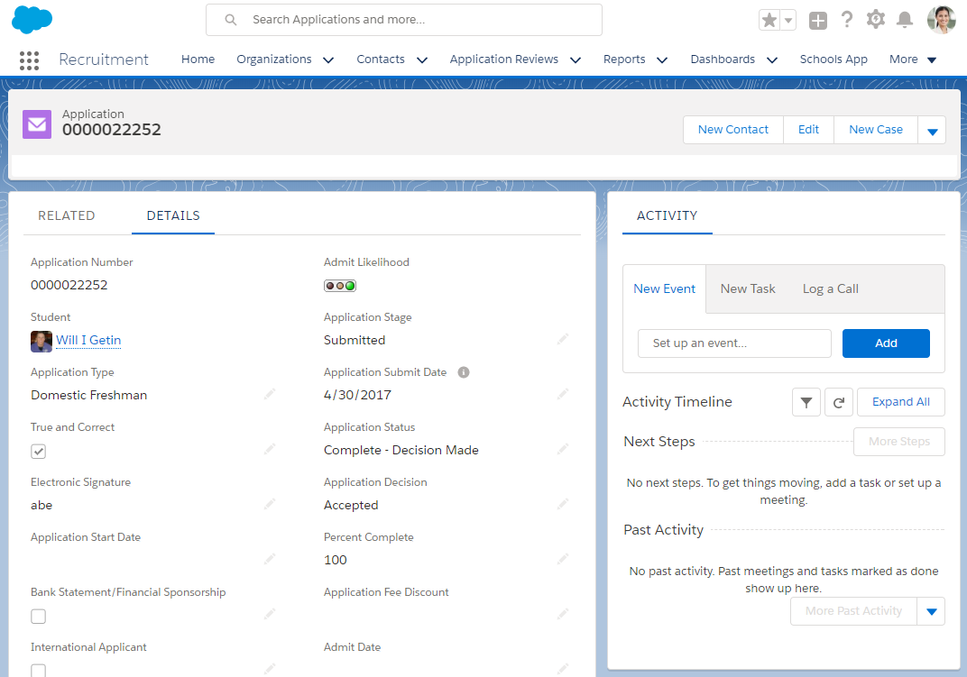Screen dimensions: 967x677
Task: Open the More navigation dropdown
Action: tap(913, 59)
